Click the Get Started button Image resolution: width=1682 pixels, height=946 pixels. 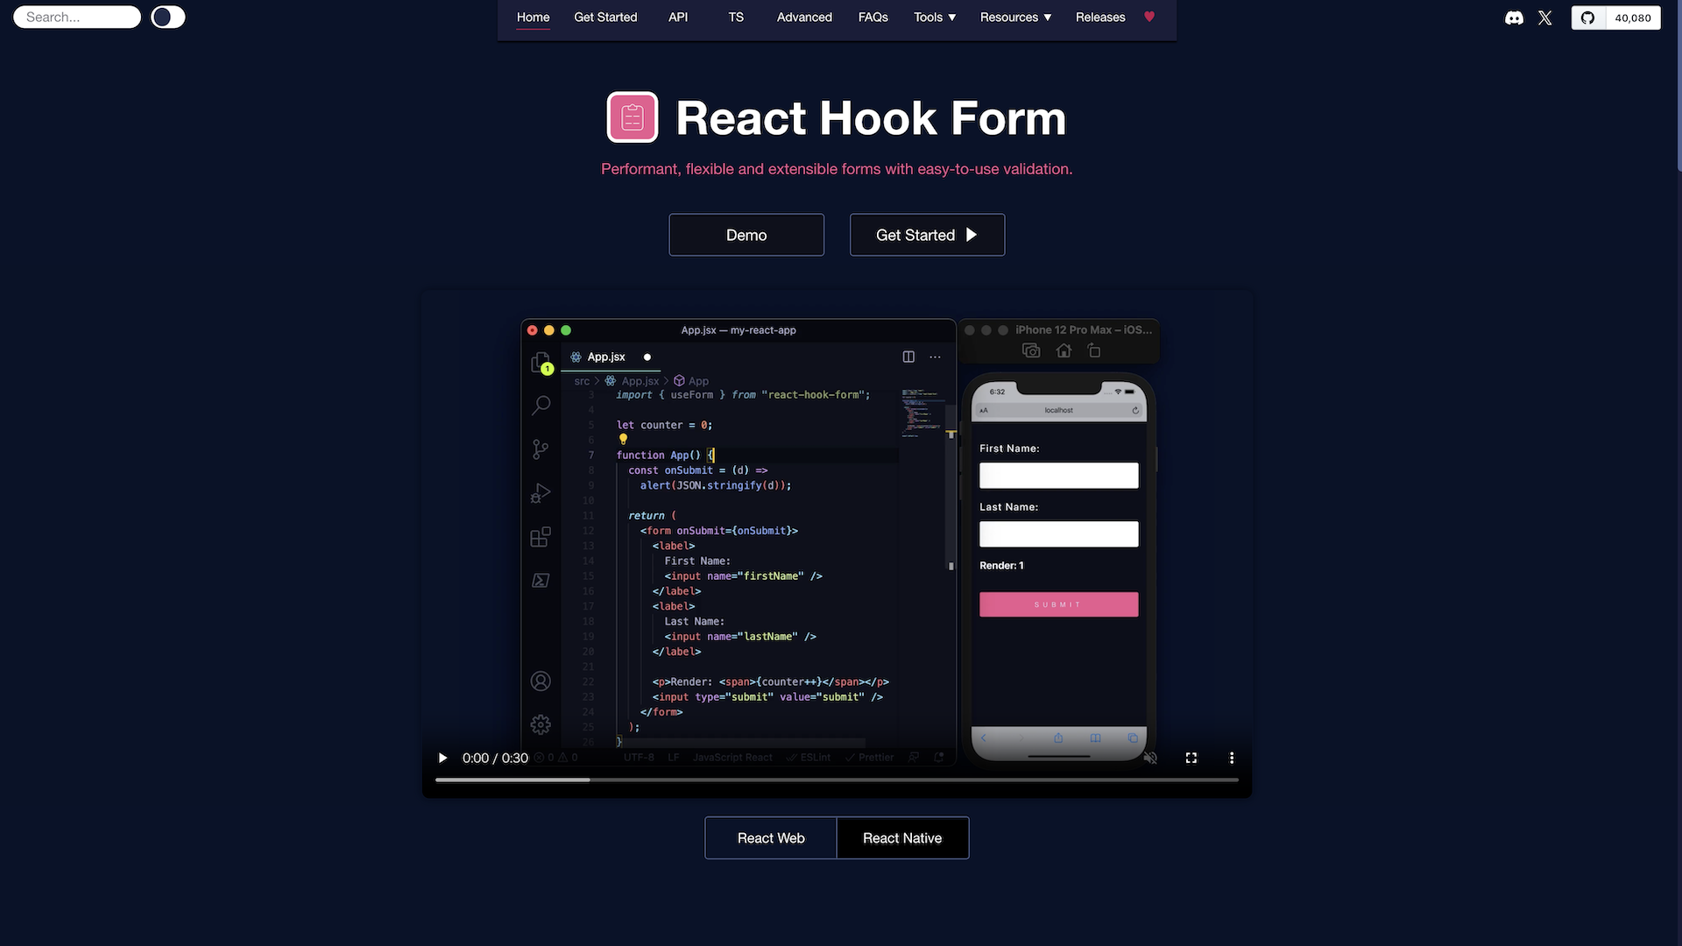[x=927, y=235]
